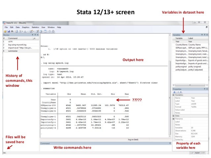Open the Log toolbar dropdown arrow

(x=22, y=31)
